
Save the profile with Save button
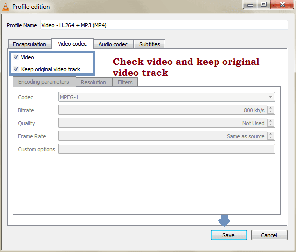tap(229, 235)
